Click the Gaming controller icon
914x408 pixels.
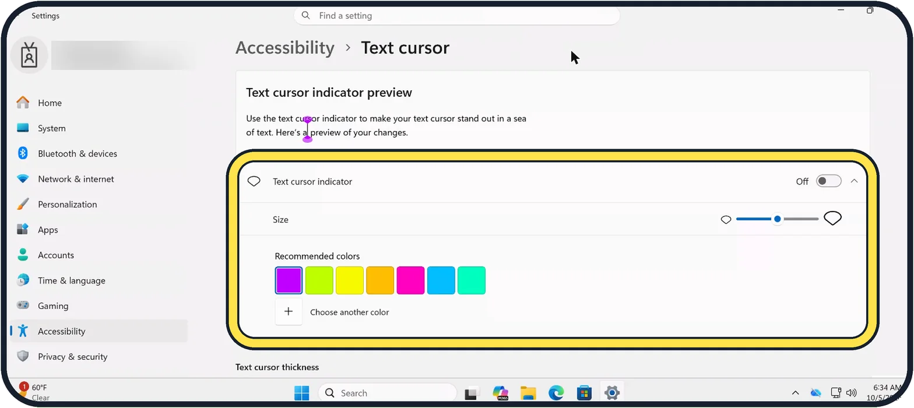pyautogui.click(x=23, y=305)
